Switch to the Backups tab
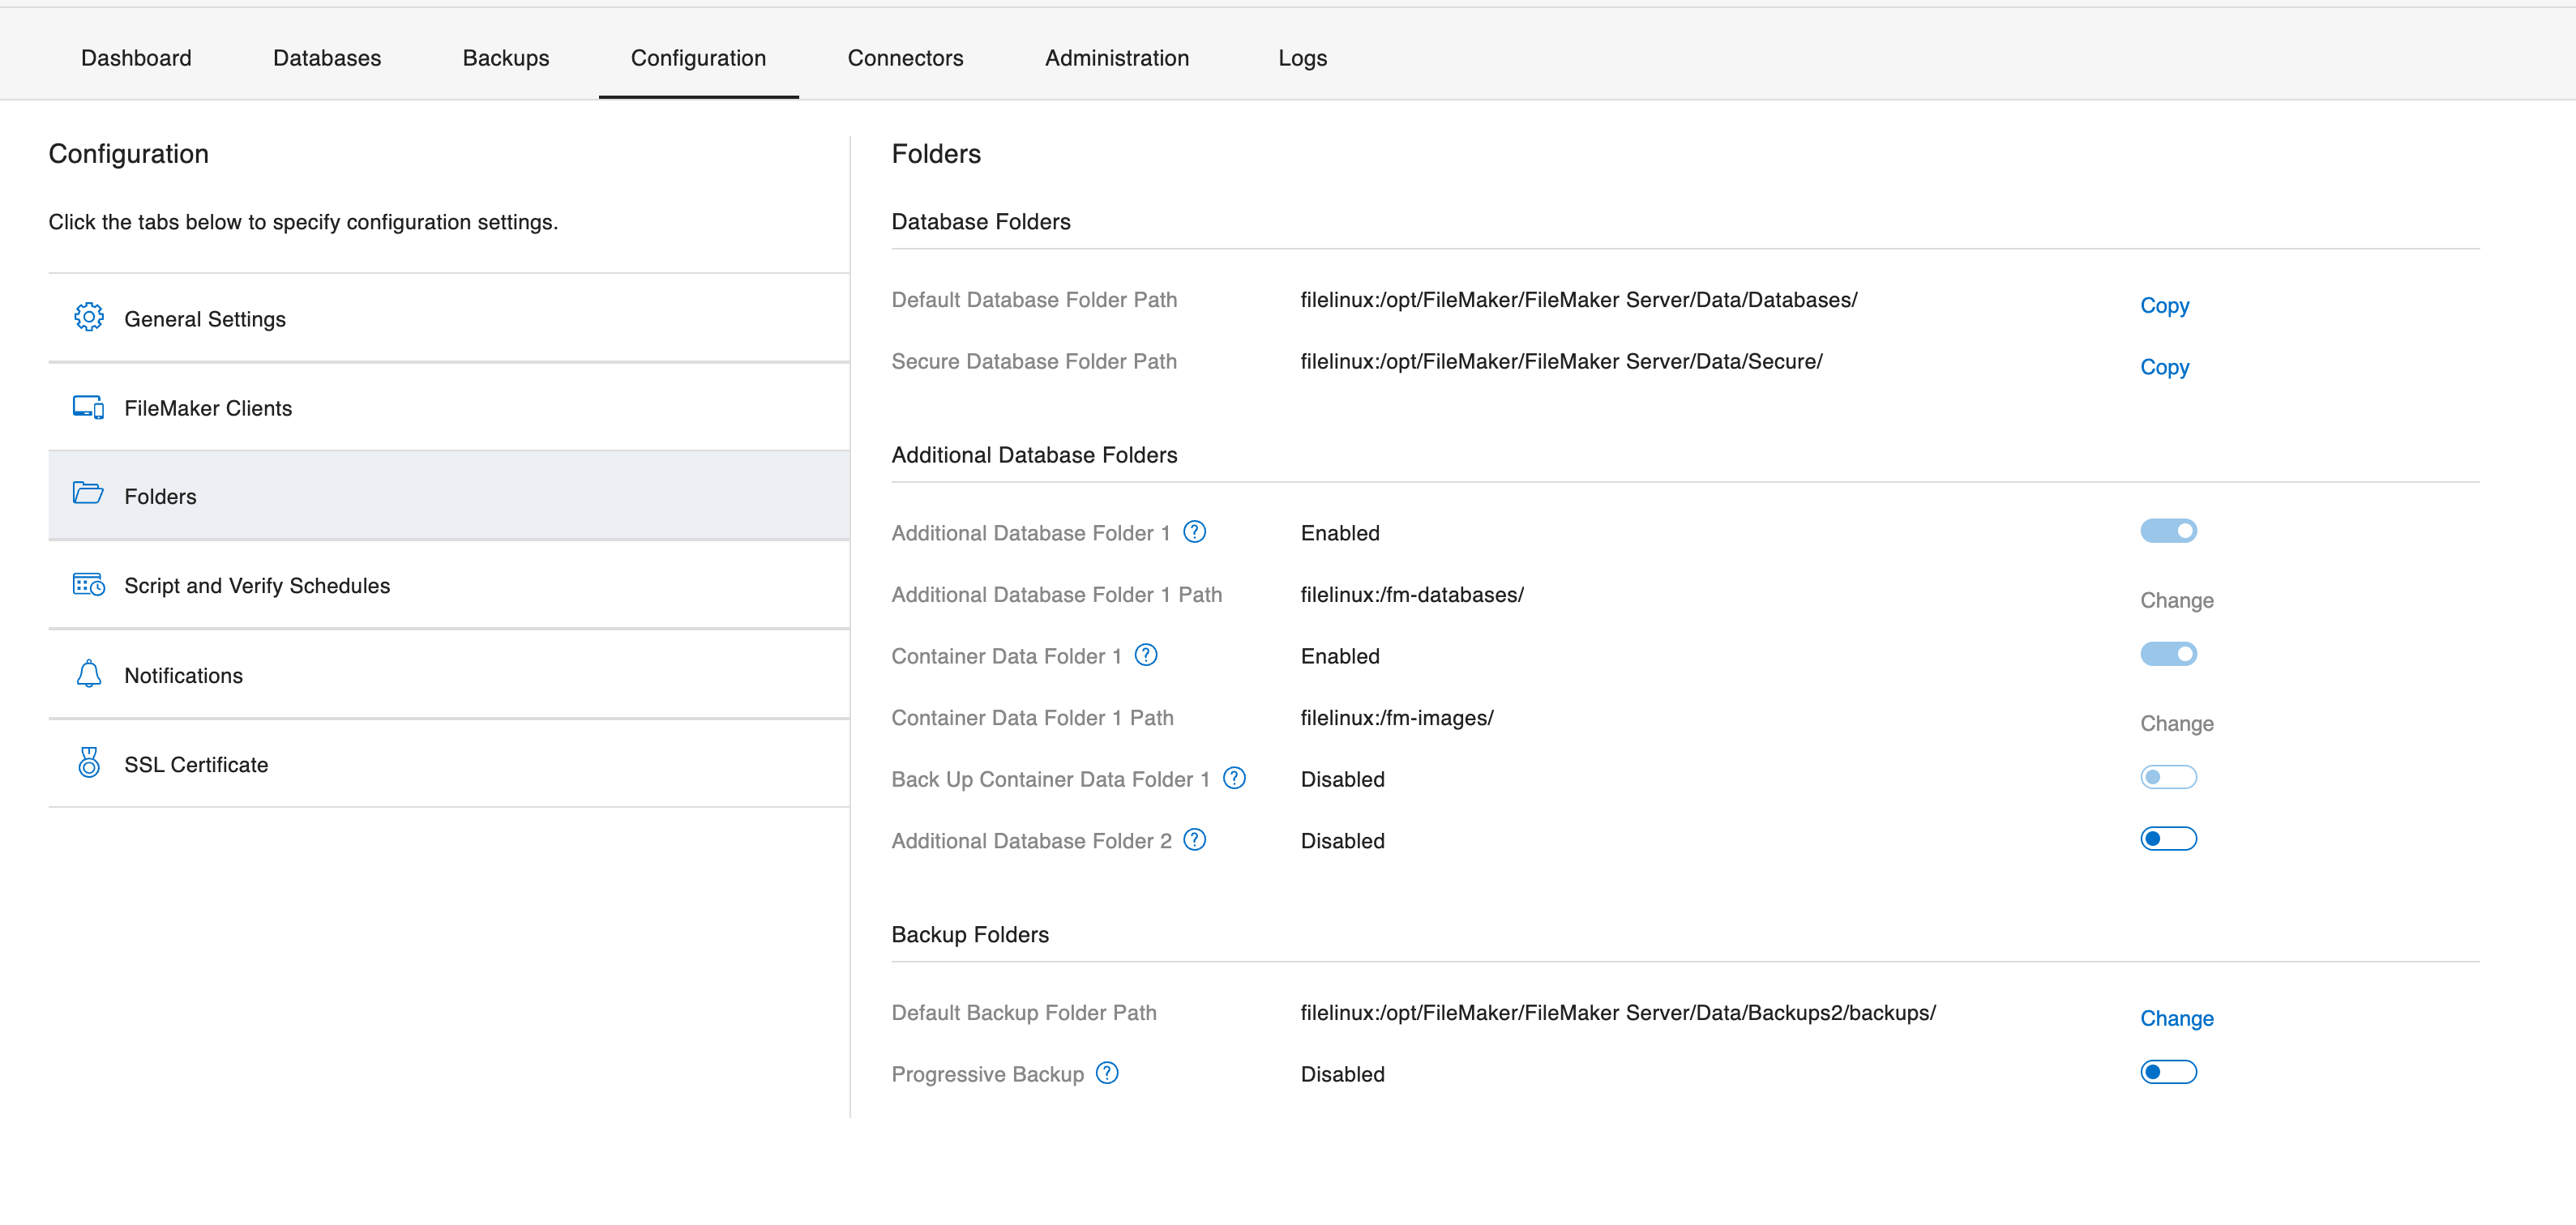Image resolution: width=2576 pixels, height=1225 pixels. tap(505, 58)
